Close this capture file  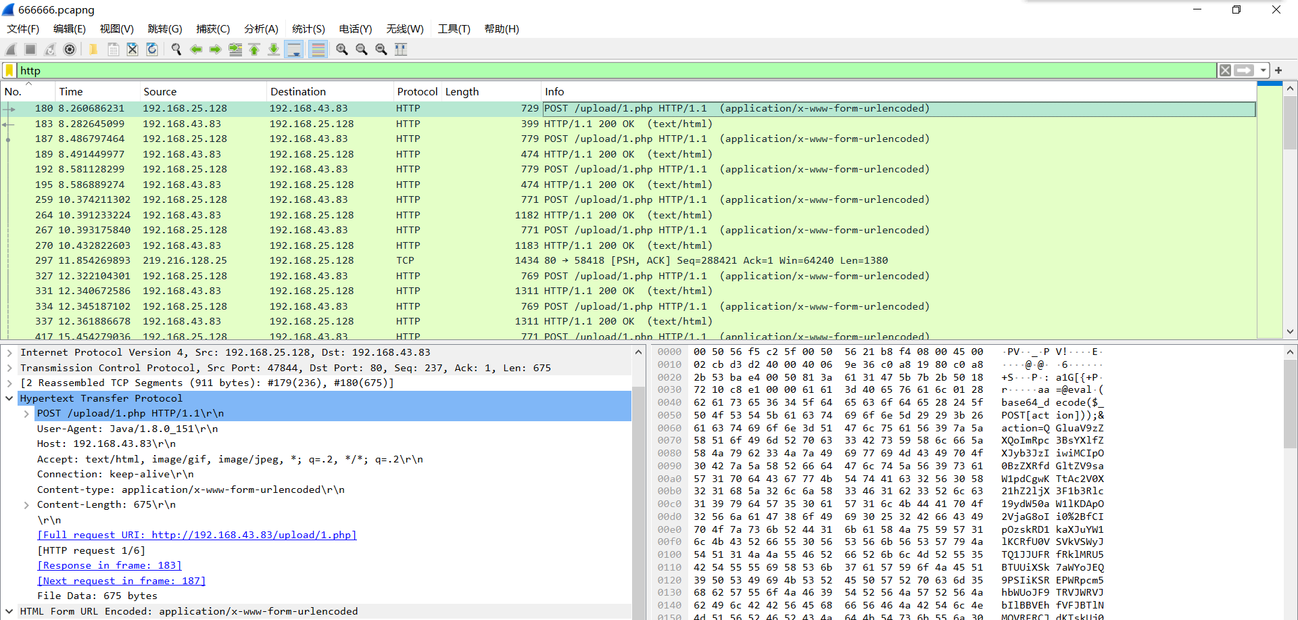point(133,49)
